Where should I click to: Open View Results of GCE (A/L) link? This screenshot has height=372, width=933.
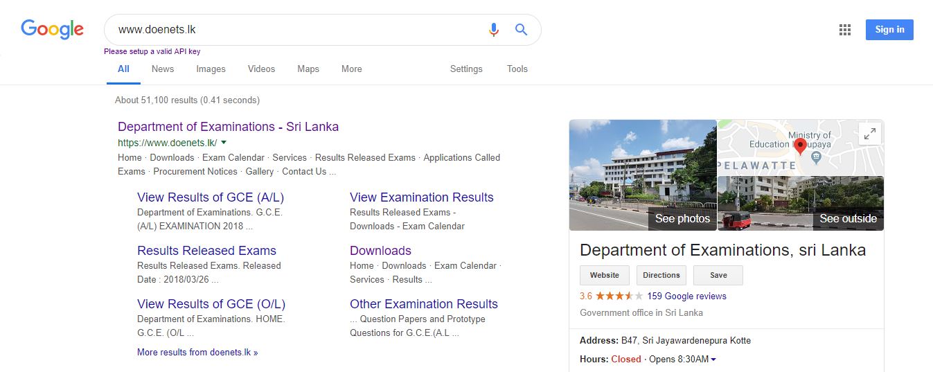(x=211, y=197)
